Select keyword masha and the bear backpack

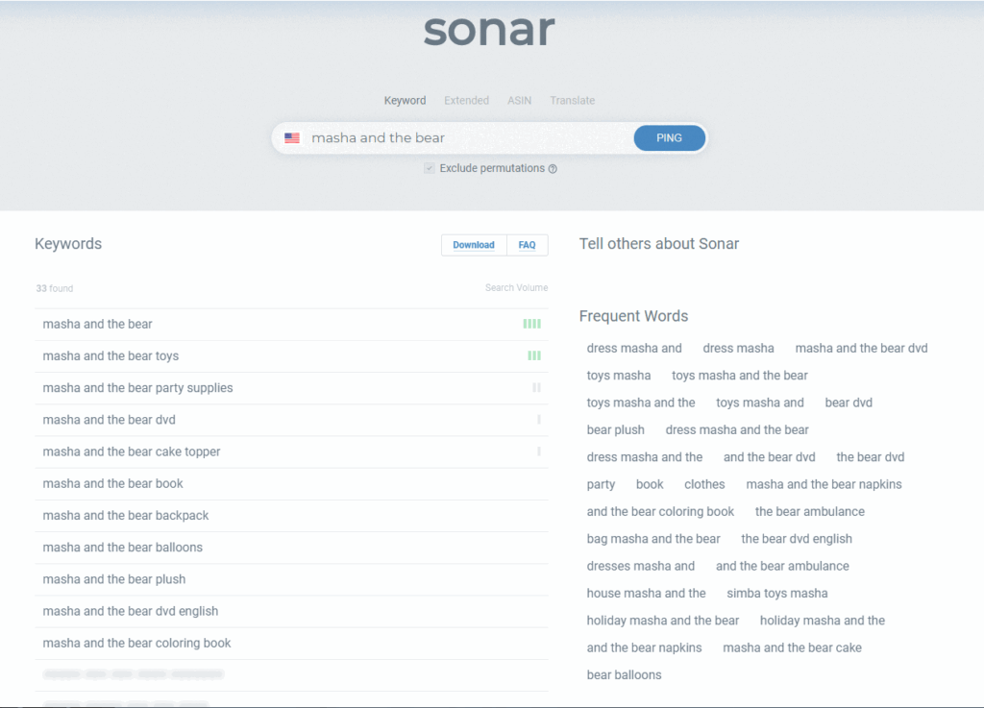click(x=126, y=516)
